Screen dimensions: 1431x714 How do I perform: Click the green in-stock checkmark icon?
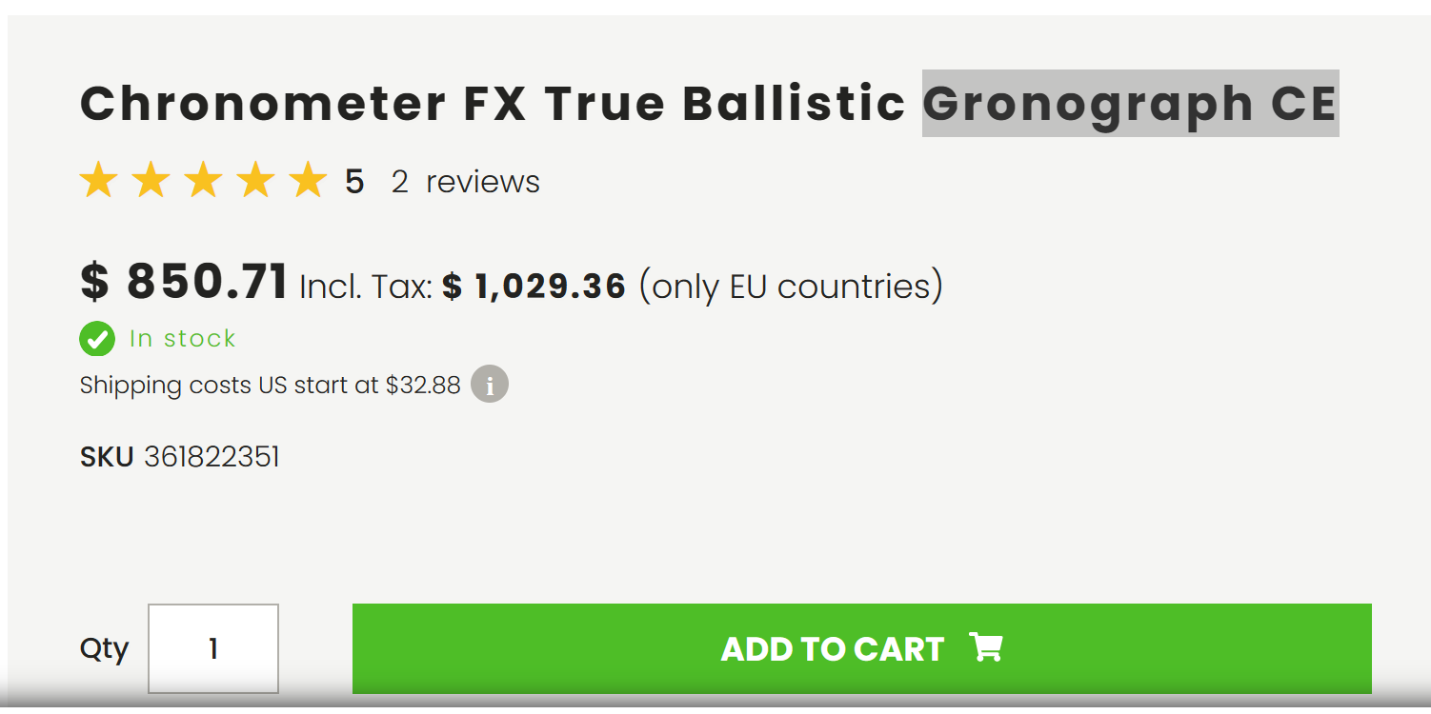(97, 338)
